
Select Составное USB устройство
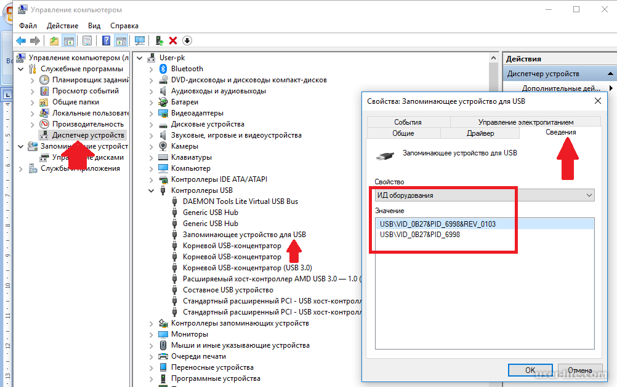coord(228,290)
